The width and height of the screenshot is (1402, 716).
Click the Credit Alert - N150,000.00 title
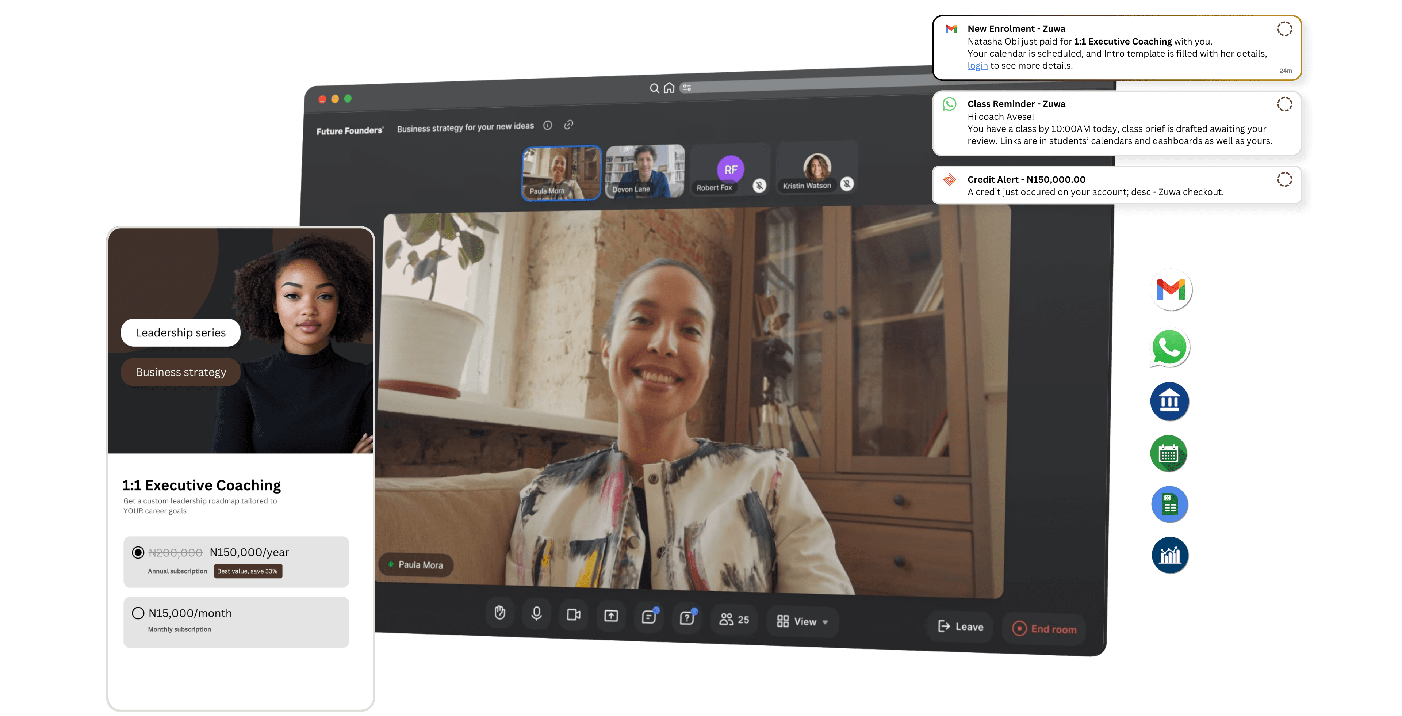[x=1026, y=180]
